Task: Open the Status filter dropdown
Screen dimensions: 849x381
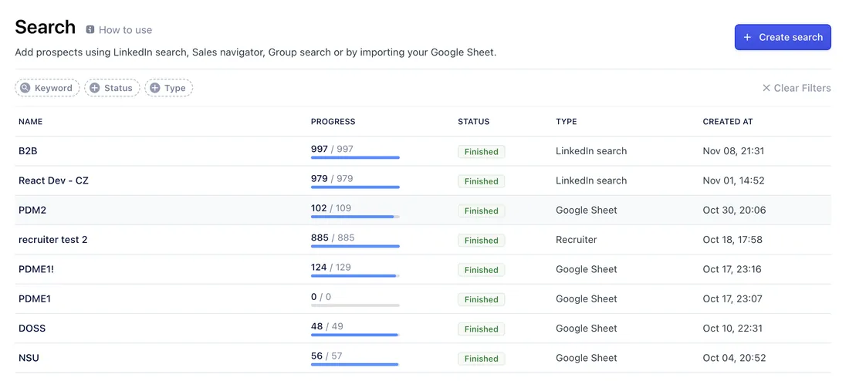Action: click(x=112, y=88)
